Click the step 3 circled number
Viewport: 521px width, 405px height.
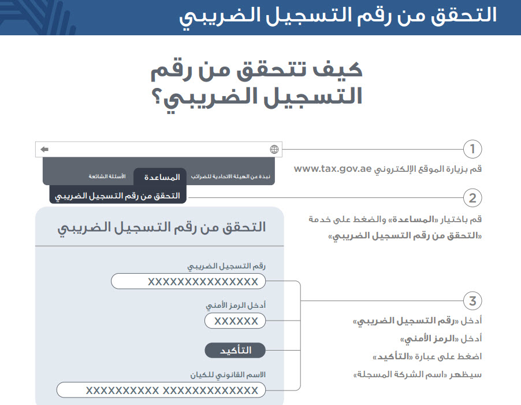(x=472, y=301)
